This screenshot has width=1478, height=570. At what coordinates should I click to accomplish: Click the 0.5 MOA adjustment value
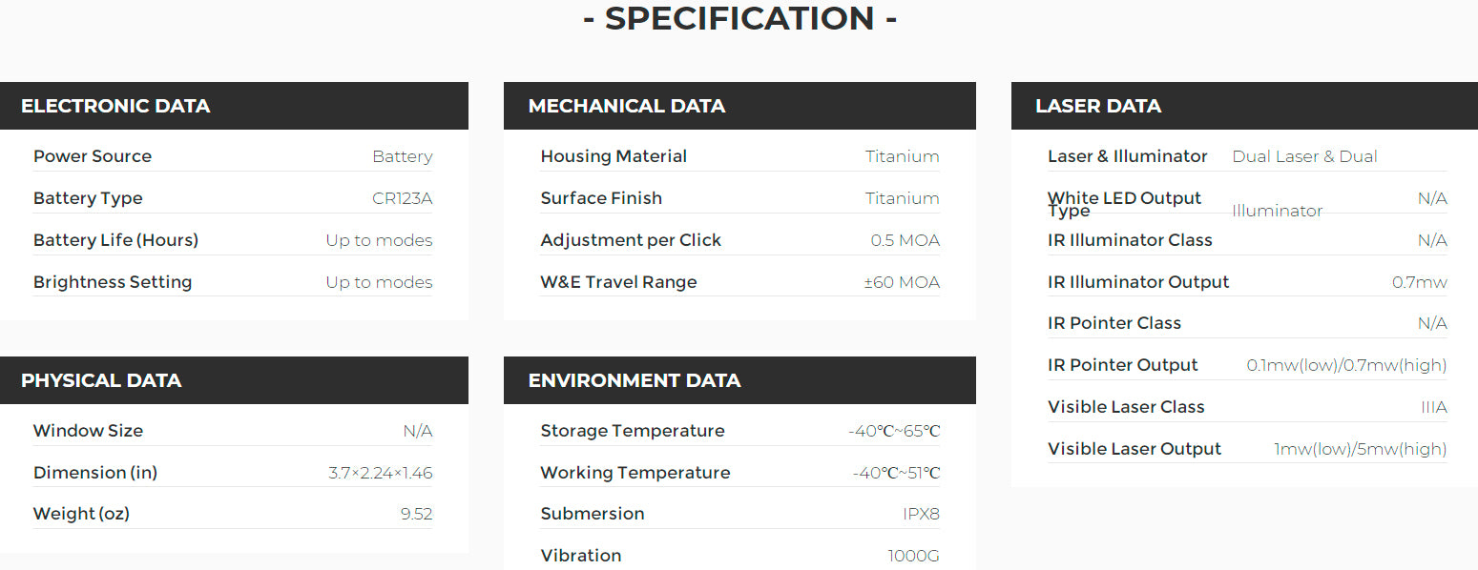(x=905, y=240)
